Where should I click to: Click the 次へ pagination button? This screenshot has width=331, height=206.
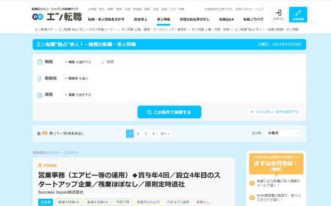165,134
